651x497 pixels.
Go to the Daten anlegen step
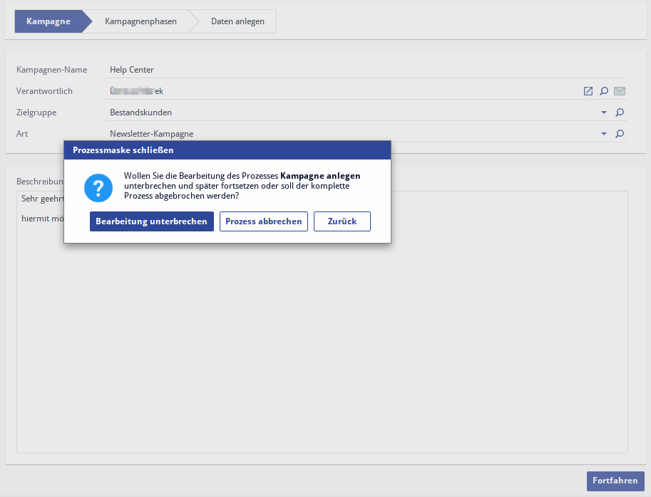tap(237, 21)
